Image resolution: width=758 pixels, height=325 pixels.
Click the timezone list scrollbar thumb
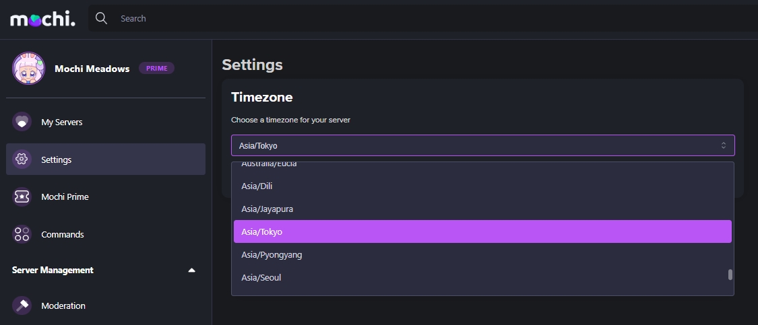[730, 275]
